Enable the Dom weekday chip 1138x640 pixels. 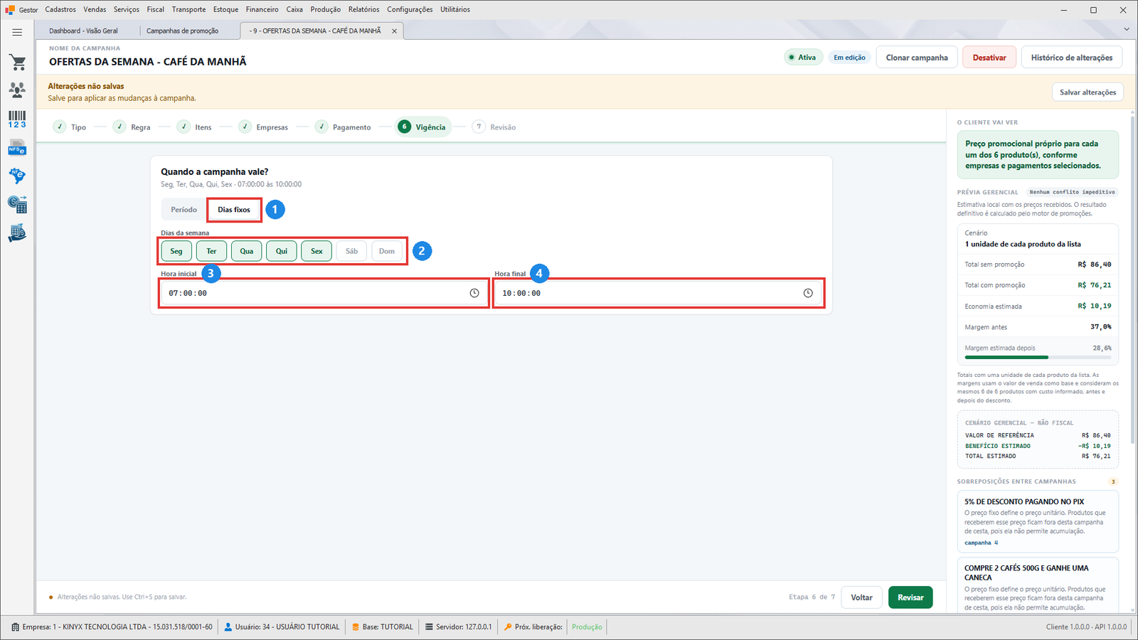[387, 251]
